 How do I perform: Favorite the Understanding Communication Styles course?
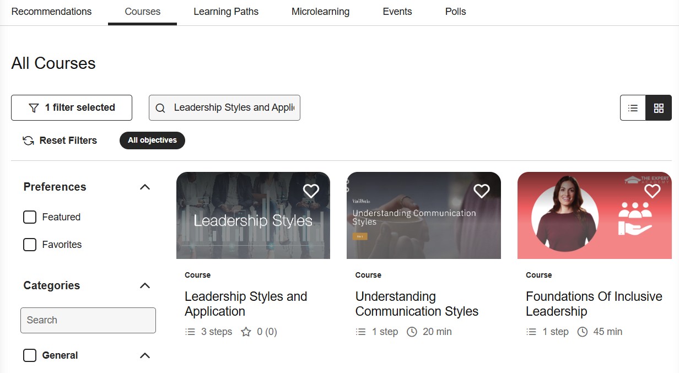click(482, 191)
